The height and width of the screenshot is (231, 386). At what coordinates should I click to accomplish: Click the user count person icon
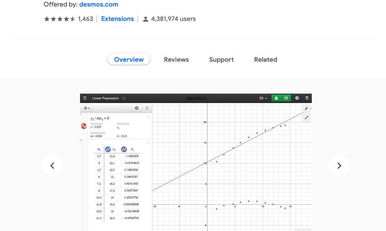146,19
